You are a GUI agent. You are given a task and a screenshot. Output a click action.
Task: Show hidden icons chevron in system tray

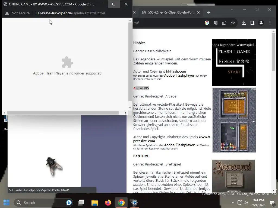click(x=233, y=203)
